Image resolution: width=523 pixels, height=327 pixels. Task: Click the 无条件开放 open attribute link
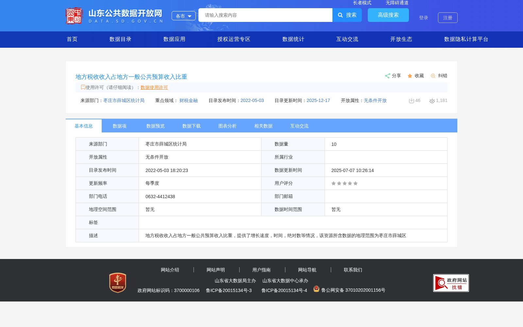pos(375,100)
